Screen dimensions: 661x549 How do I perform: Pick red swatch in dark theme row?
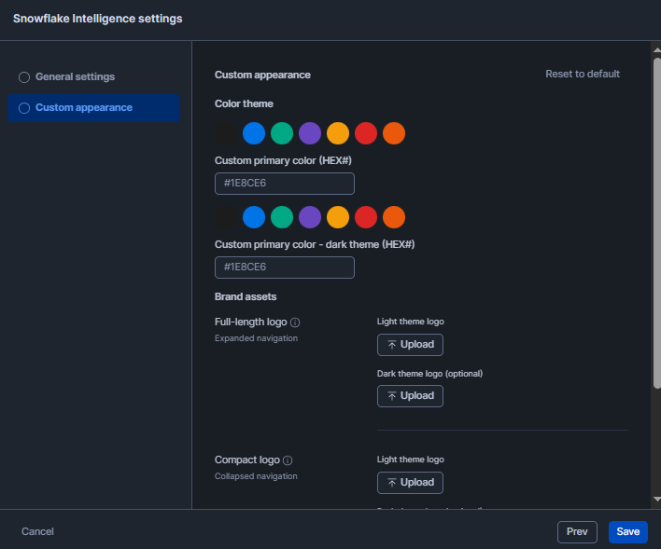pos(366,217)
